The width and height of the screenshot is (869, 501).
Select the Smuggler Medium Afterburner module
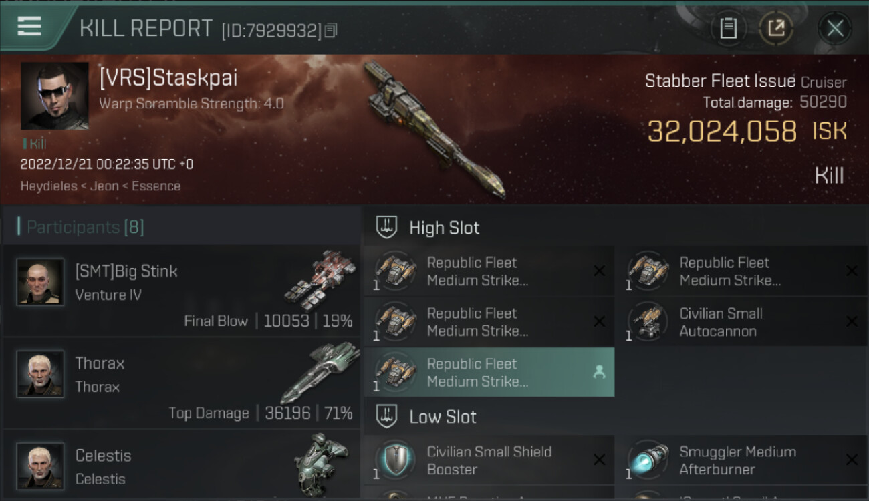pyautogui.click(x=742, y=460)
